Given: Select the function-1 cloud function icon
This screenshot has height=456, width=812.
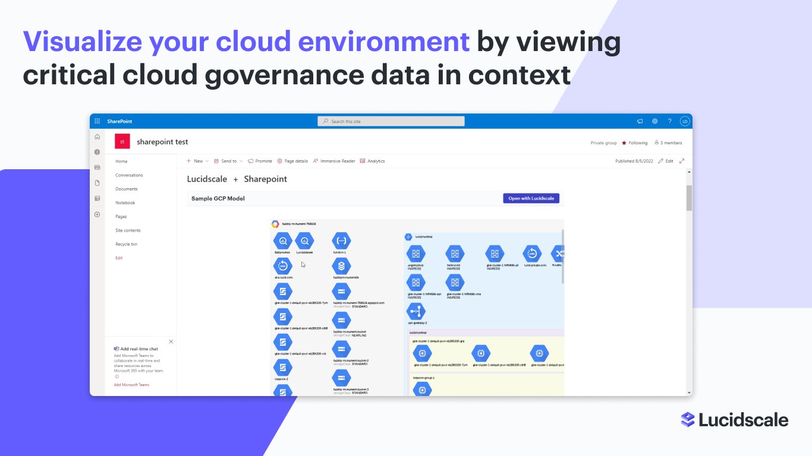Looking at the screenshot, I should (341, 241).
